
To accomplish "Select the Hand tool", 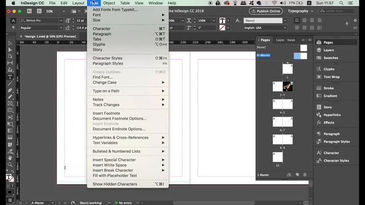I will 10,158.
